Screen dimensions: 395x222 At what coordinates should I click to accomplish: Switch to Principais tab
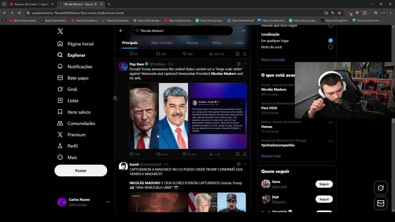[x=130, y=43]
